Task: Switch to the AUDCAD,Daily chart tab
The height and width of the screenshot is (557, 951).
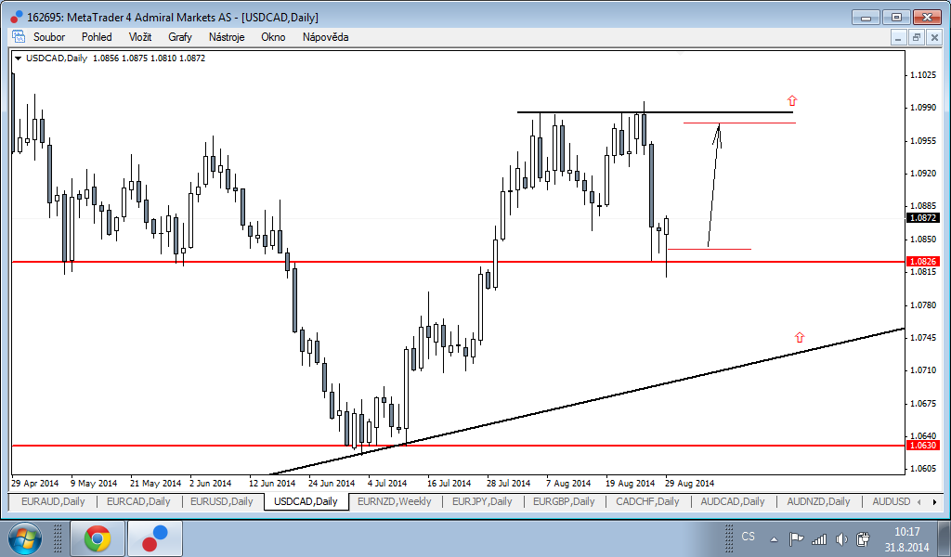Action: [x=732, y=501]
